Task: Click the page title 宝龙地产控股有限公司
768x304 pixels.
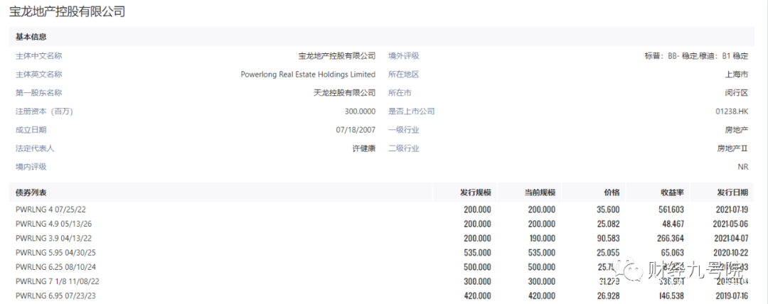Action: (x=67, y=11)
